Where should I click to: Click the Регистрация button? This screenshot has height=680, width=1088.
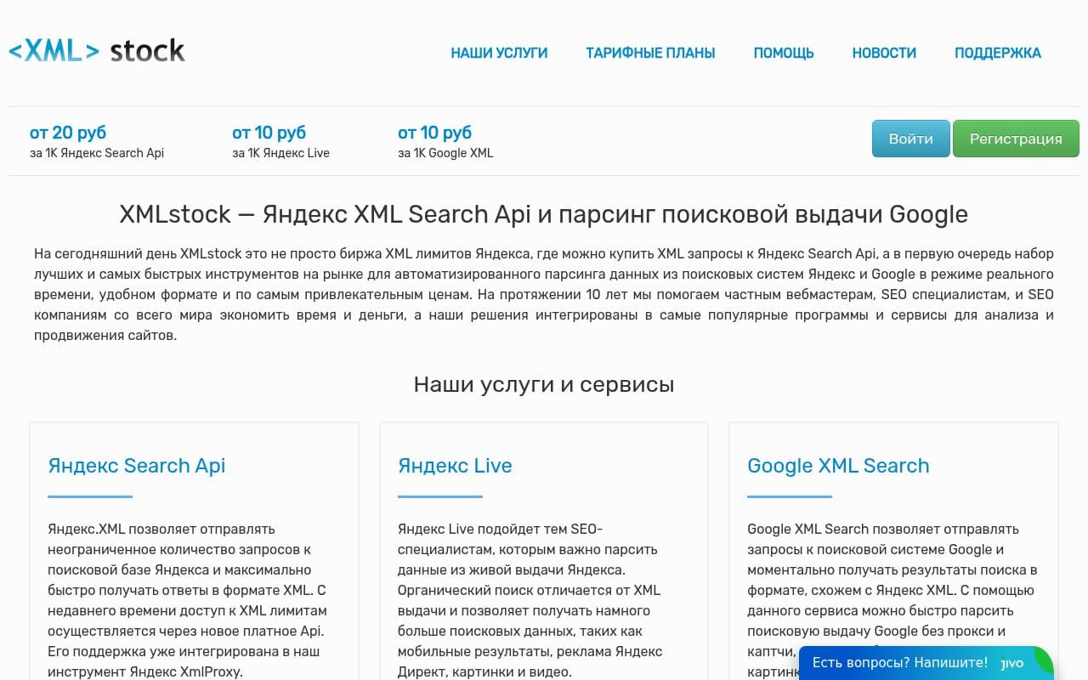pos(1016,138)
